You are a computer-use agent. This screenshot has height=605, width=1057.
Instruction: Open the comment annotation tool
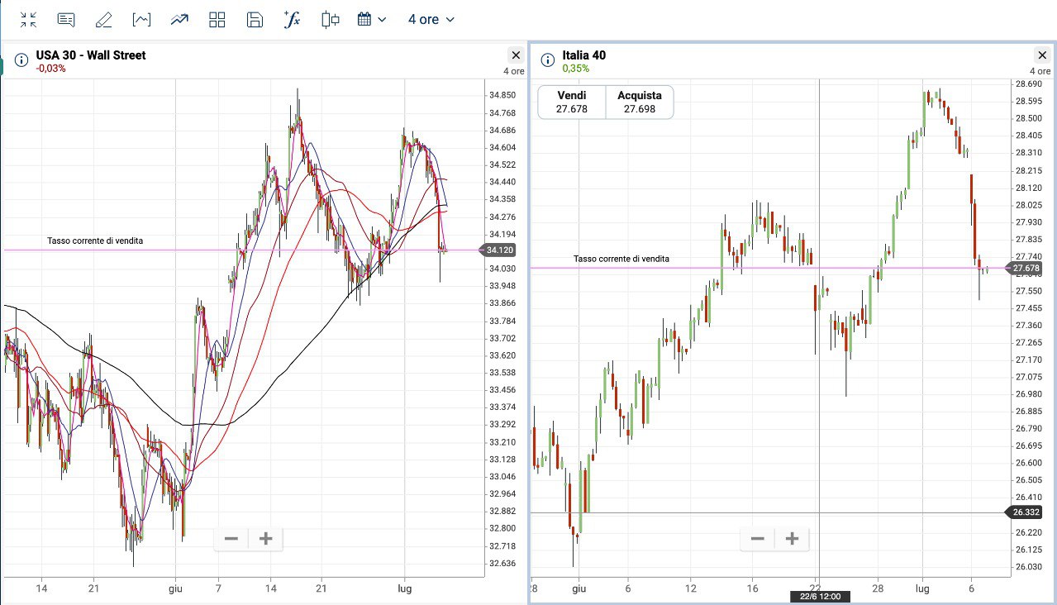(x=67, y=20)
